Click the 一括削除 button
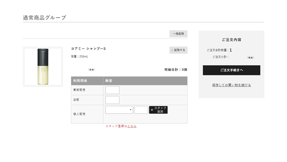Image resolution: width=287 pixels, height=162 pixels. [x=178, y=34]
